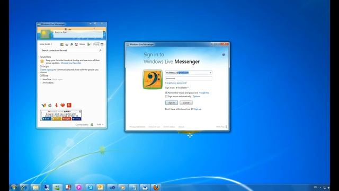Enable Sign me in automatically checkbox
339x191 pixels.
[166, 97]
